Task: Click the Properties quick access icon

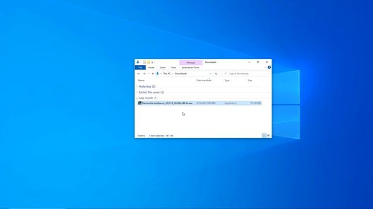Action: coord(144,62)
